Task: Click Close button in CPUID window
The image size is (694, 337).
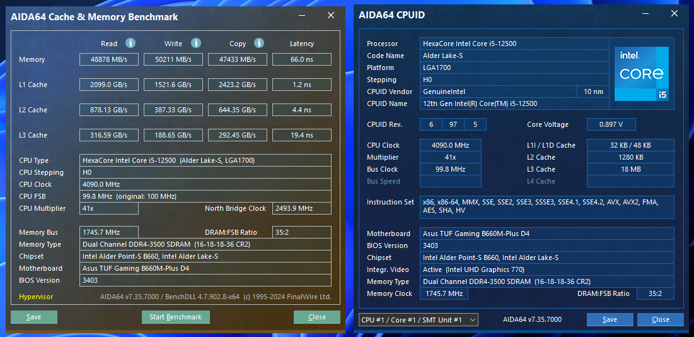Action: pos(661,319)
